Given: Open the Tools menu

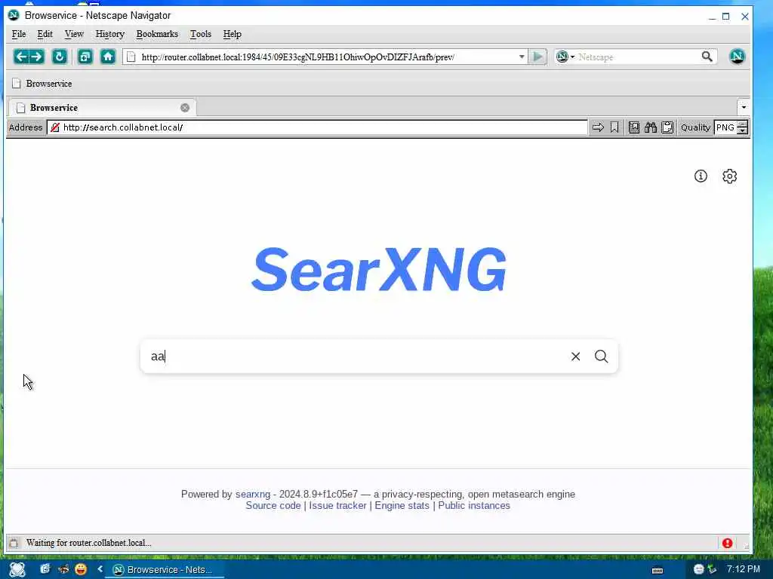Looking at the screenshot, I should pos(201,34).
